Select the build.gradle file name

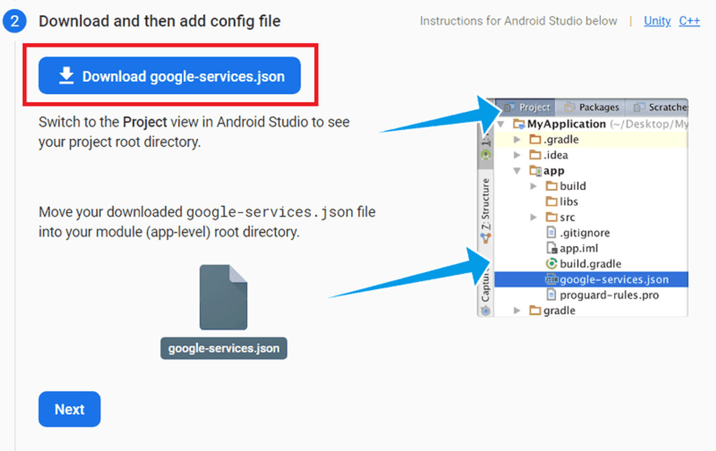point(590,264)
